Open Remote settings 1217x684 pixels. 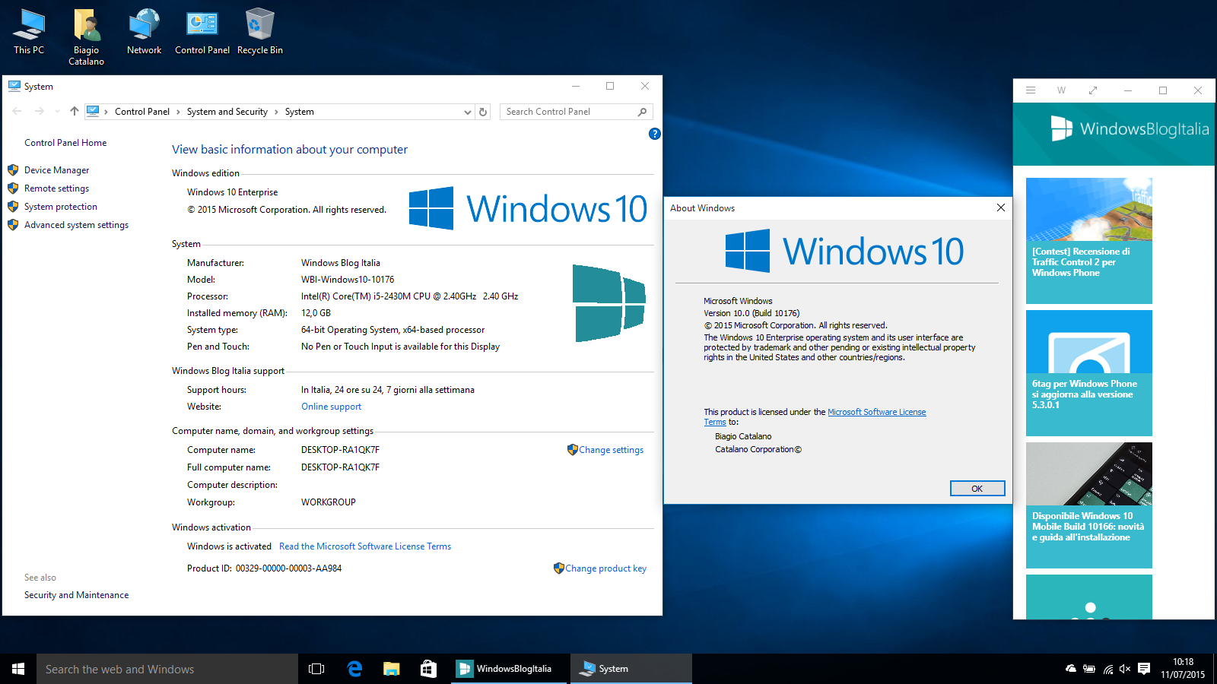coord(56,188)
